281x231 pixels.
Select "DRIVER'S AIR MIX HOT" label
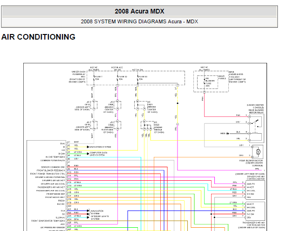(x=54, y=181)
